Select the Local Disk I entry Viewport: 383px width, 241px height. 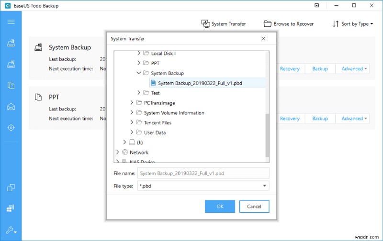pos(163,53)
